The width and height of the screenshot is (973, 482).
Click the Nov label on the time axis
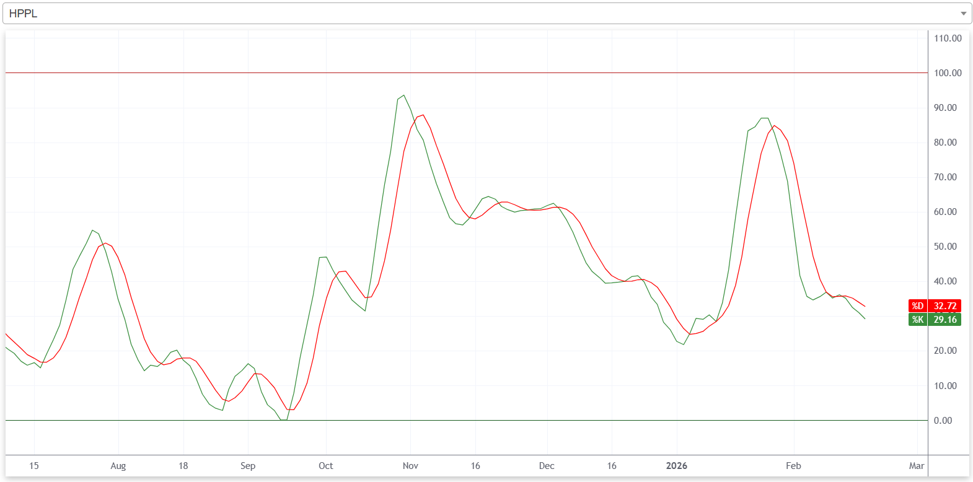pyautogui.click(x=410, y=466)
